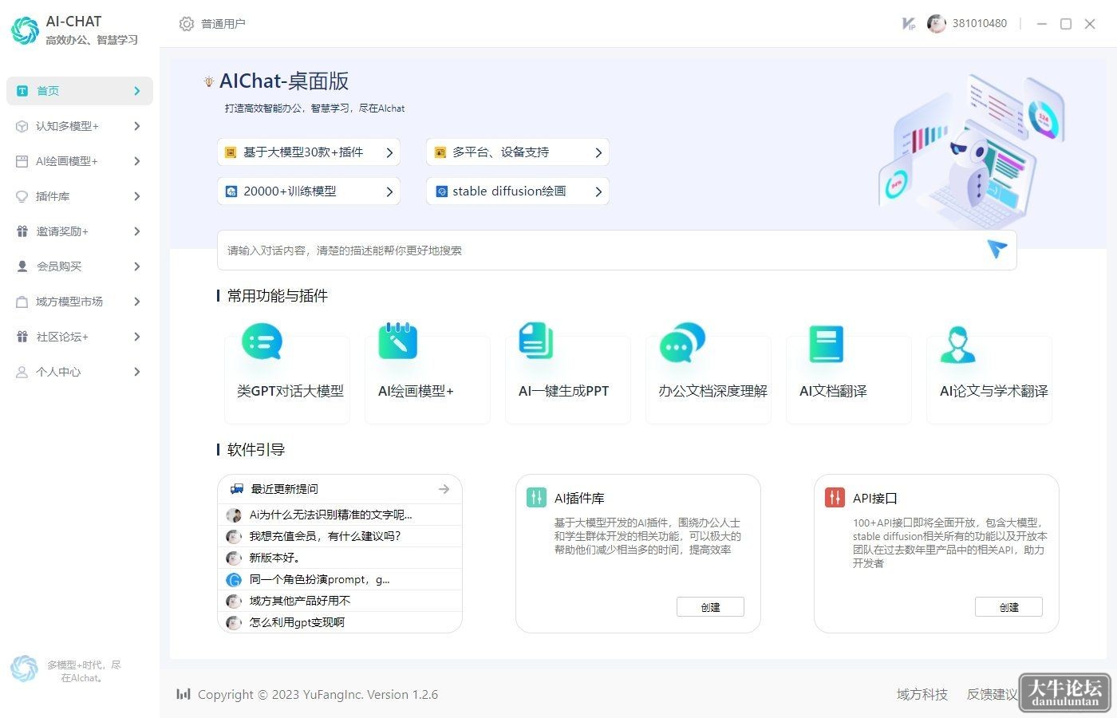The height and width of the screenshot is (718, 1117).
Task: Open AI论文与学术翻译 plugin icon
Action: tap(957, 345)
